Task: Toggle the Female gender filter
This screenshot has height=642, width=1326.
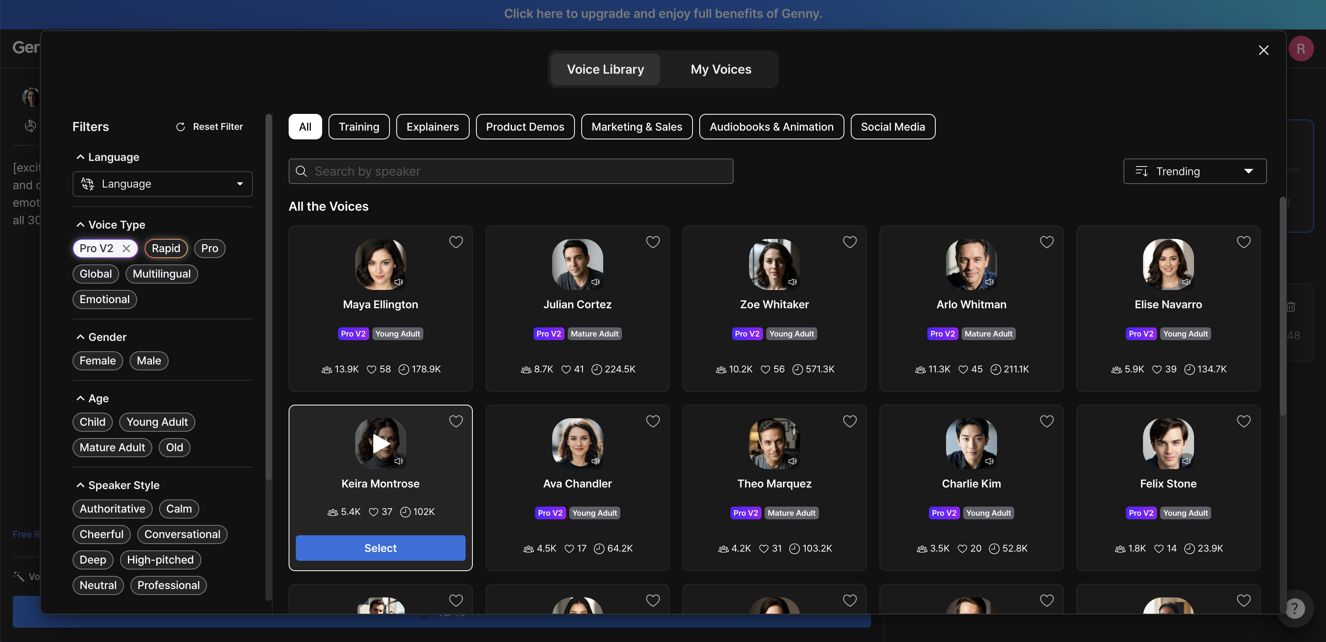Action: click(97, 361)
